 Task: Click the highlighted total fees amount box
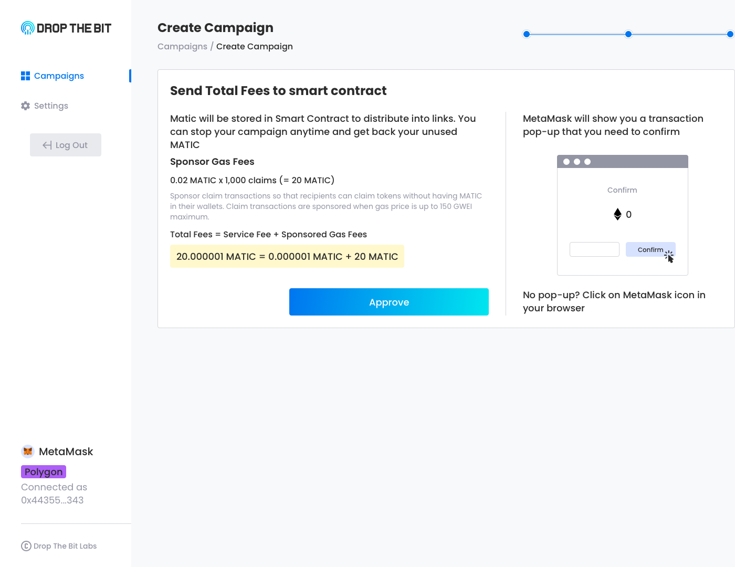[x=287, y=257]
